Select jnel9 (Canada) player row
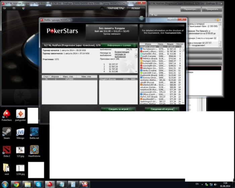Image resolution: width=235 pixels, height=188 pixels. pos(160,56)
